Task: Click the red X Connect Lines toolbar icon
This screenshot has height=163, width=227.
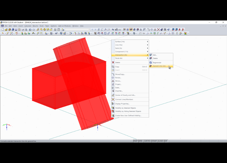Action: (158, 30)
